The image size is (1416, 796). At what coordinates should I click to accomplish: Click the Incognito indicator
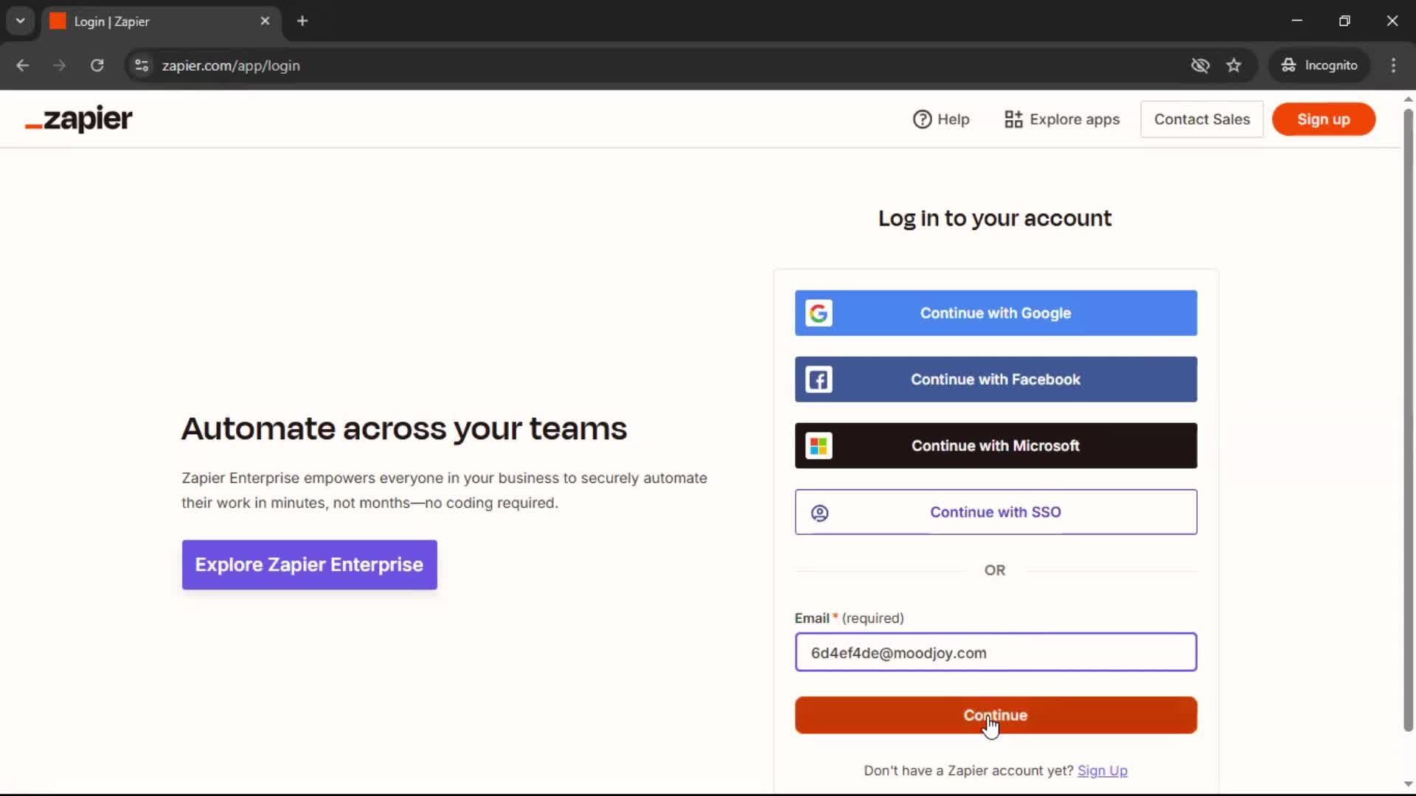coord(1319,66)
